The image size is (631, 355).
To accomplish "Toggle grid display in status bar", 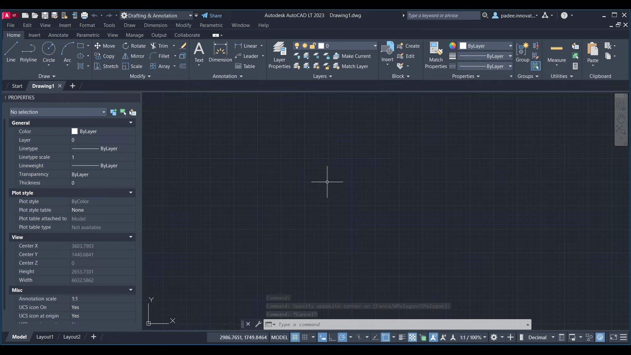I will 295,337.
